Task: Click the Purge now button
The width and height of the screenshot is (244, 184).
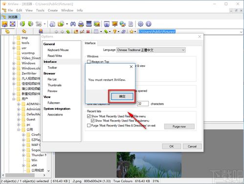Action: (179, 127)
